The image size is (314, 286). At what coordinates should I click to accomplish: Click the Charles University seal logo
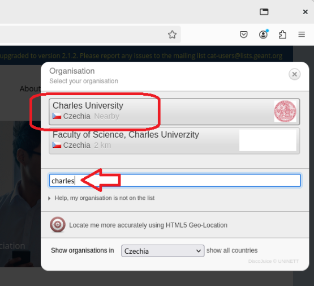[x=285, y=111]
